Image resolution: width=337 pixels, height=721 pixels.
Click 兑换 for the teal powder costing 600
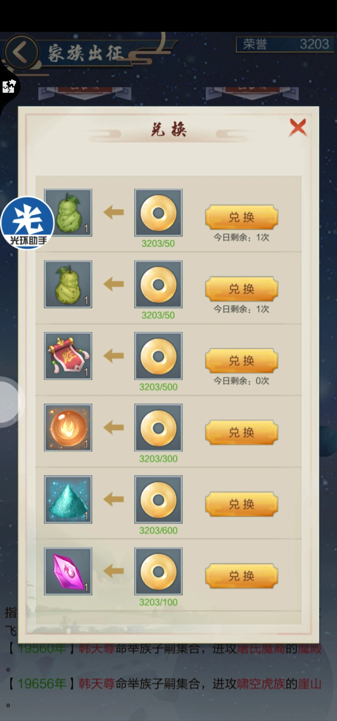(242, 504)
